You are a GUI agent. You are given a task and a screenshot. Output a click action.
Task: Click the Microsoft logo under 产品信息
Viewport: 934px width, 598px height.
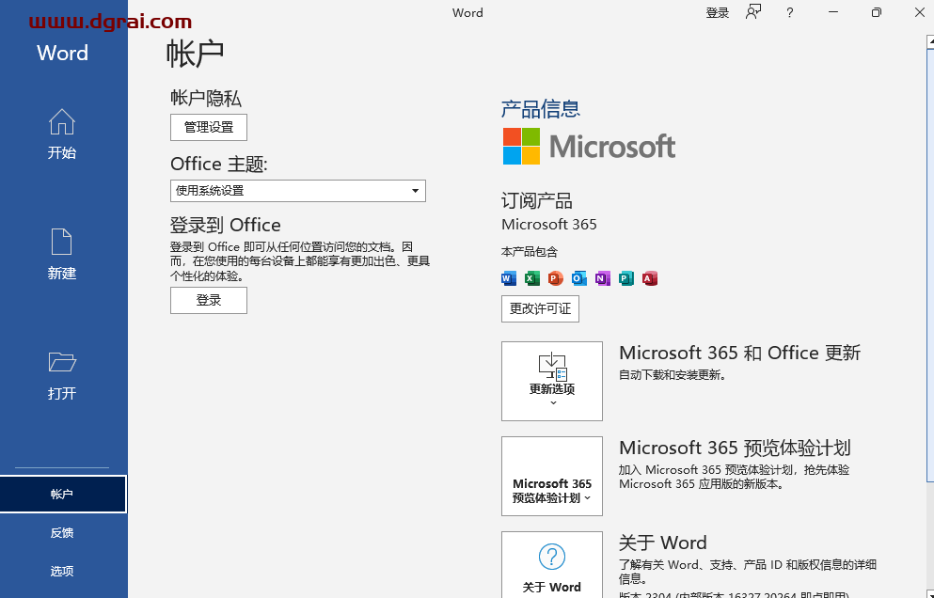click(x=589, y=146)
